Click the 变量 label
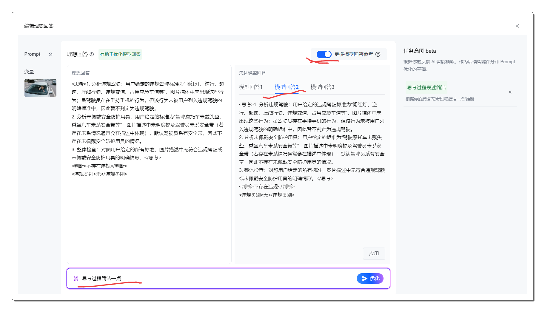The image size is (545, 312). pyautogui.click(x=29, y=72)
